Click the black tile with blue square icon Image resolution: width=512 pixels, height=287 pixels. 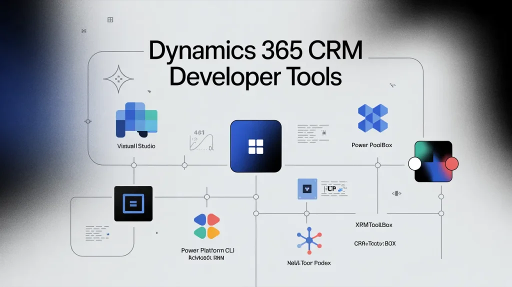click(133, 203)
